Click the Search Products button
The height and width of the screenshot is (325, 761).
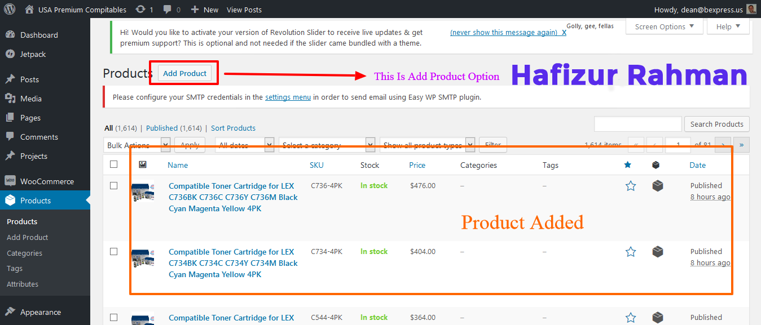click(717, 124)
